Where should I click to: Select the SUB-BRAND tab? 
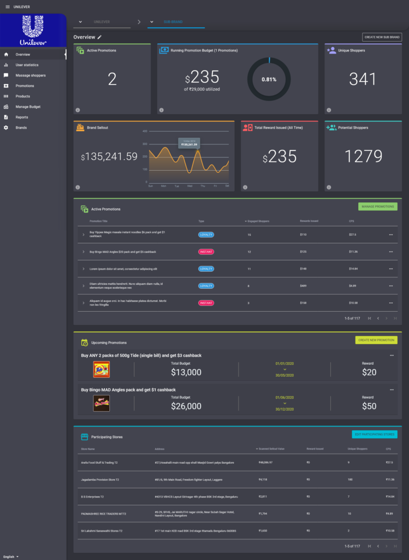click(x=176, y=22)
